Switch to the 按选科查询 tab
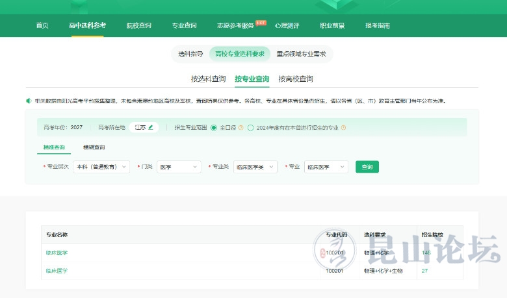Viewport: 507px width, 298px height. pyautogui.click(x=208, y=79)
